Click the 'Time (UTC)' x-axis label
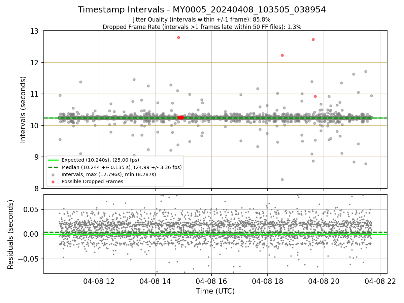Screen dimensions: 404x303 pos(215,291)
